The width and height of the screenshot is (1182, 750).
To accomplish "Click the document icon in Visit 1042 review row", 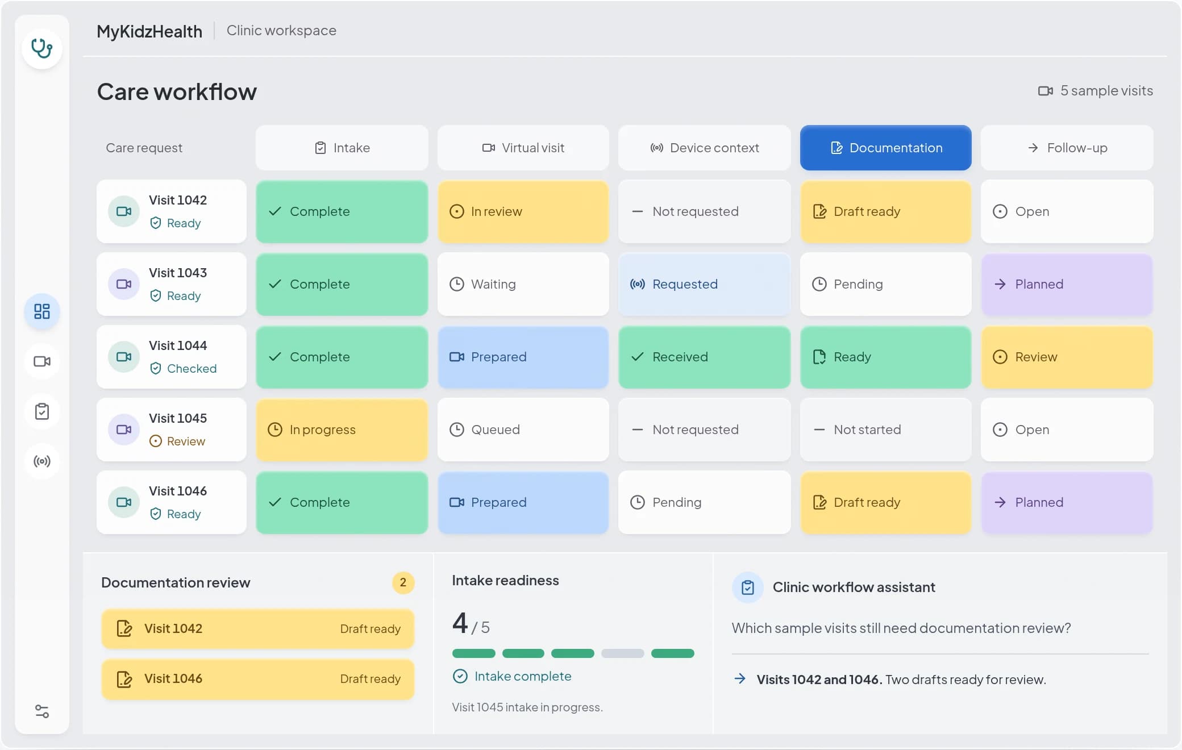I will coord(124,628).
